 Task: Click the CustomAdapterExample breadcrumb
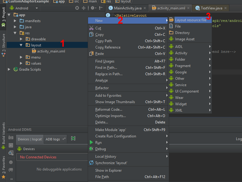(x=26, y=2)
